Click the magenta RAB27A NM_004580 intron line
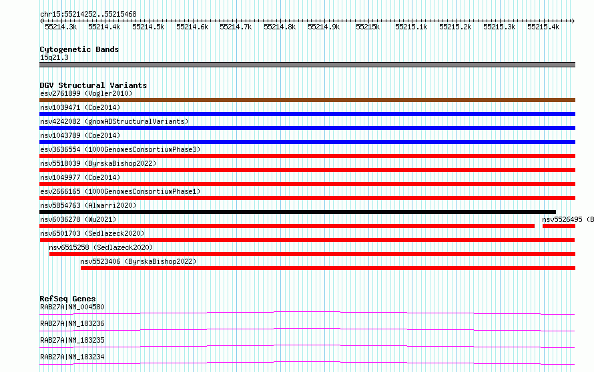 click(x=307, y=313)
